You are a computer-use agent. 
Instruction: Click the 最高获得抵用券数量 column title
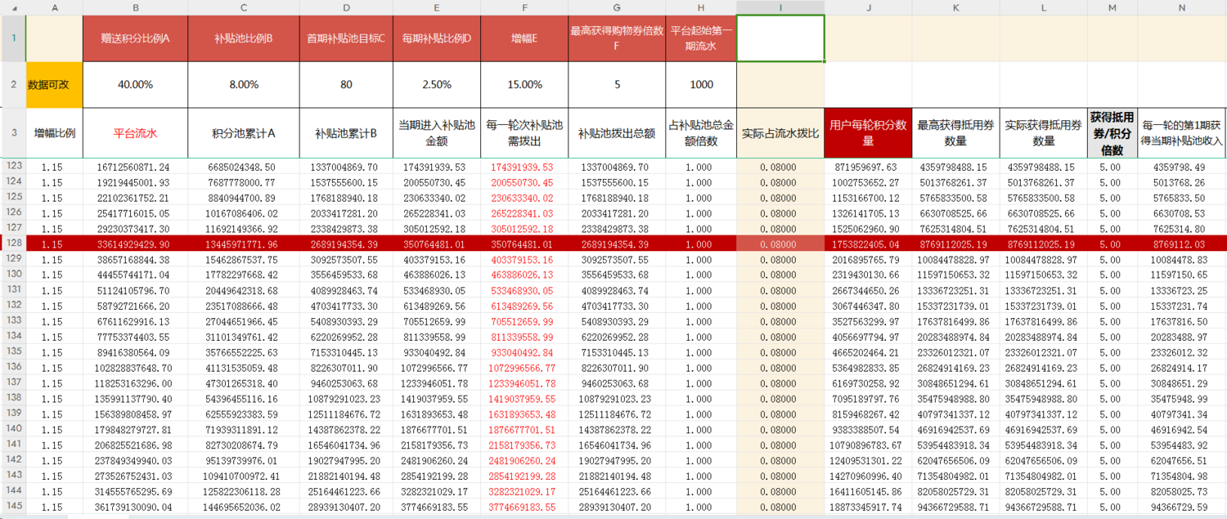pyautogui.click(x=955, y=132)
